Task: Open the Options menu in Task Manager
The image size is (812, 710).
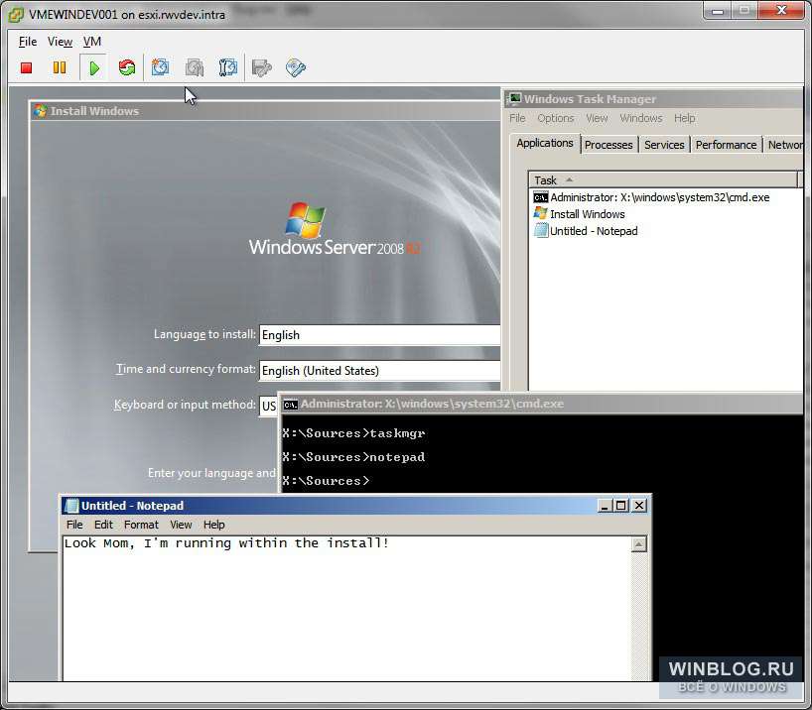Action: point(556,119)
